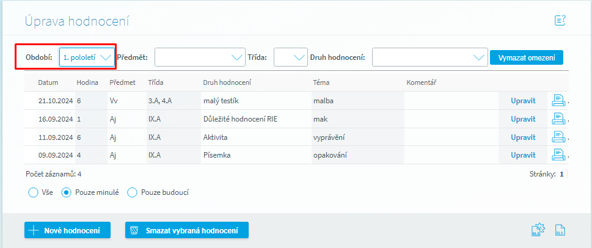Open the Třída filter dropdown
592x248 pixels.
click(290, 57)
